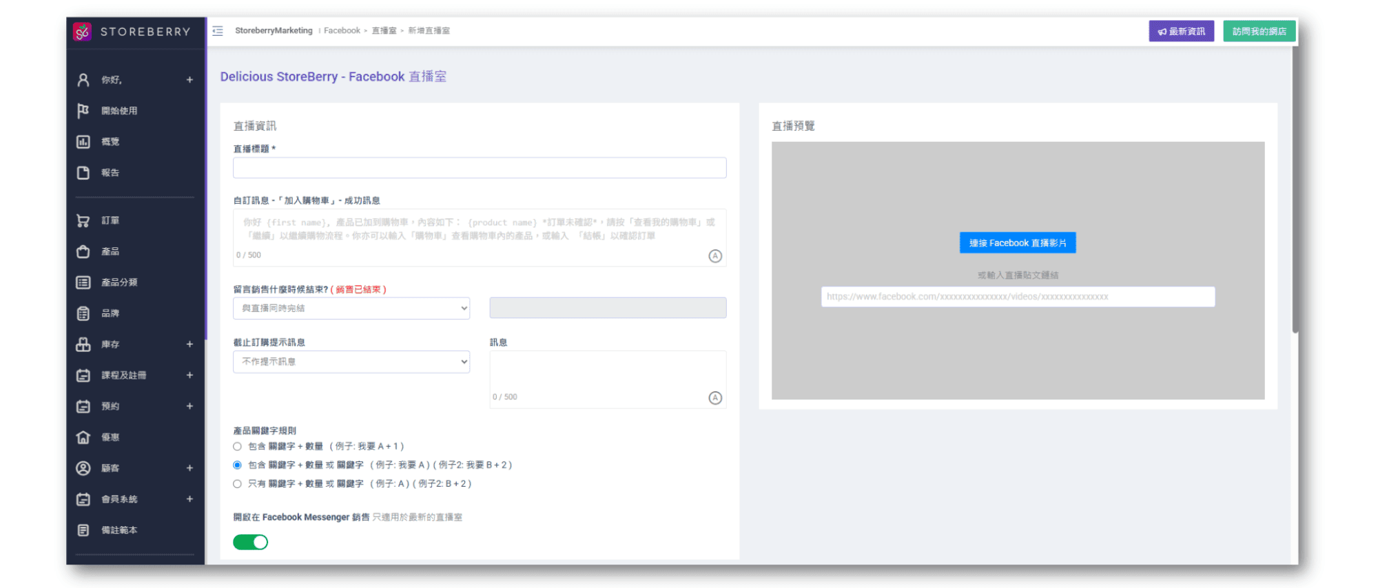Open the 截止訂購提示訊息 dropdown
The width and height of the screenshot is (1378, 588).
click(351, 361)
